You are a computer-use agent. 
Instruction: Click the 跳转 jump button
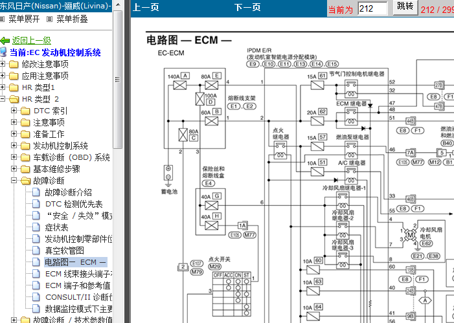(405, 6)
